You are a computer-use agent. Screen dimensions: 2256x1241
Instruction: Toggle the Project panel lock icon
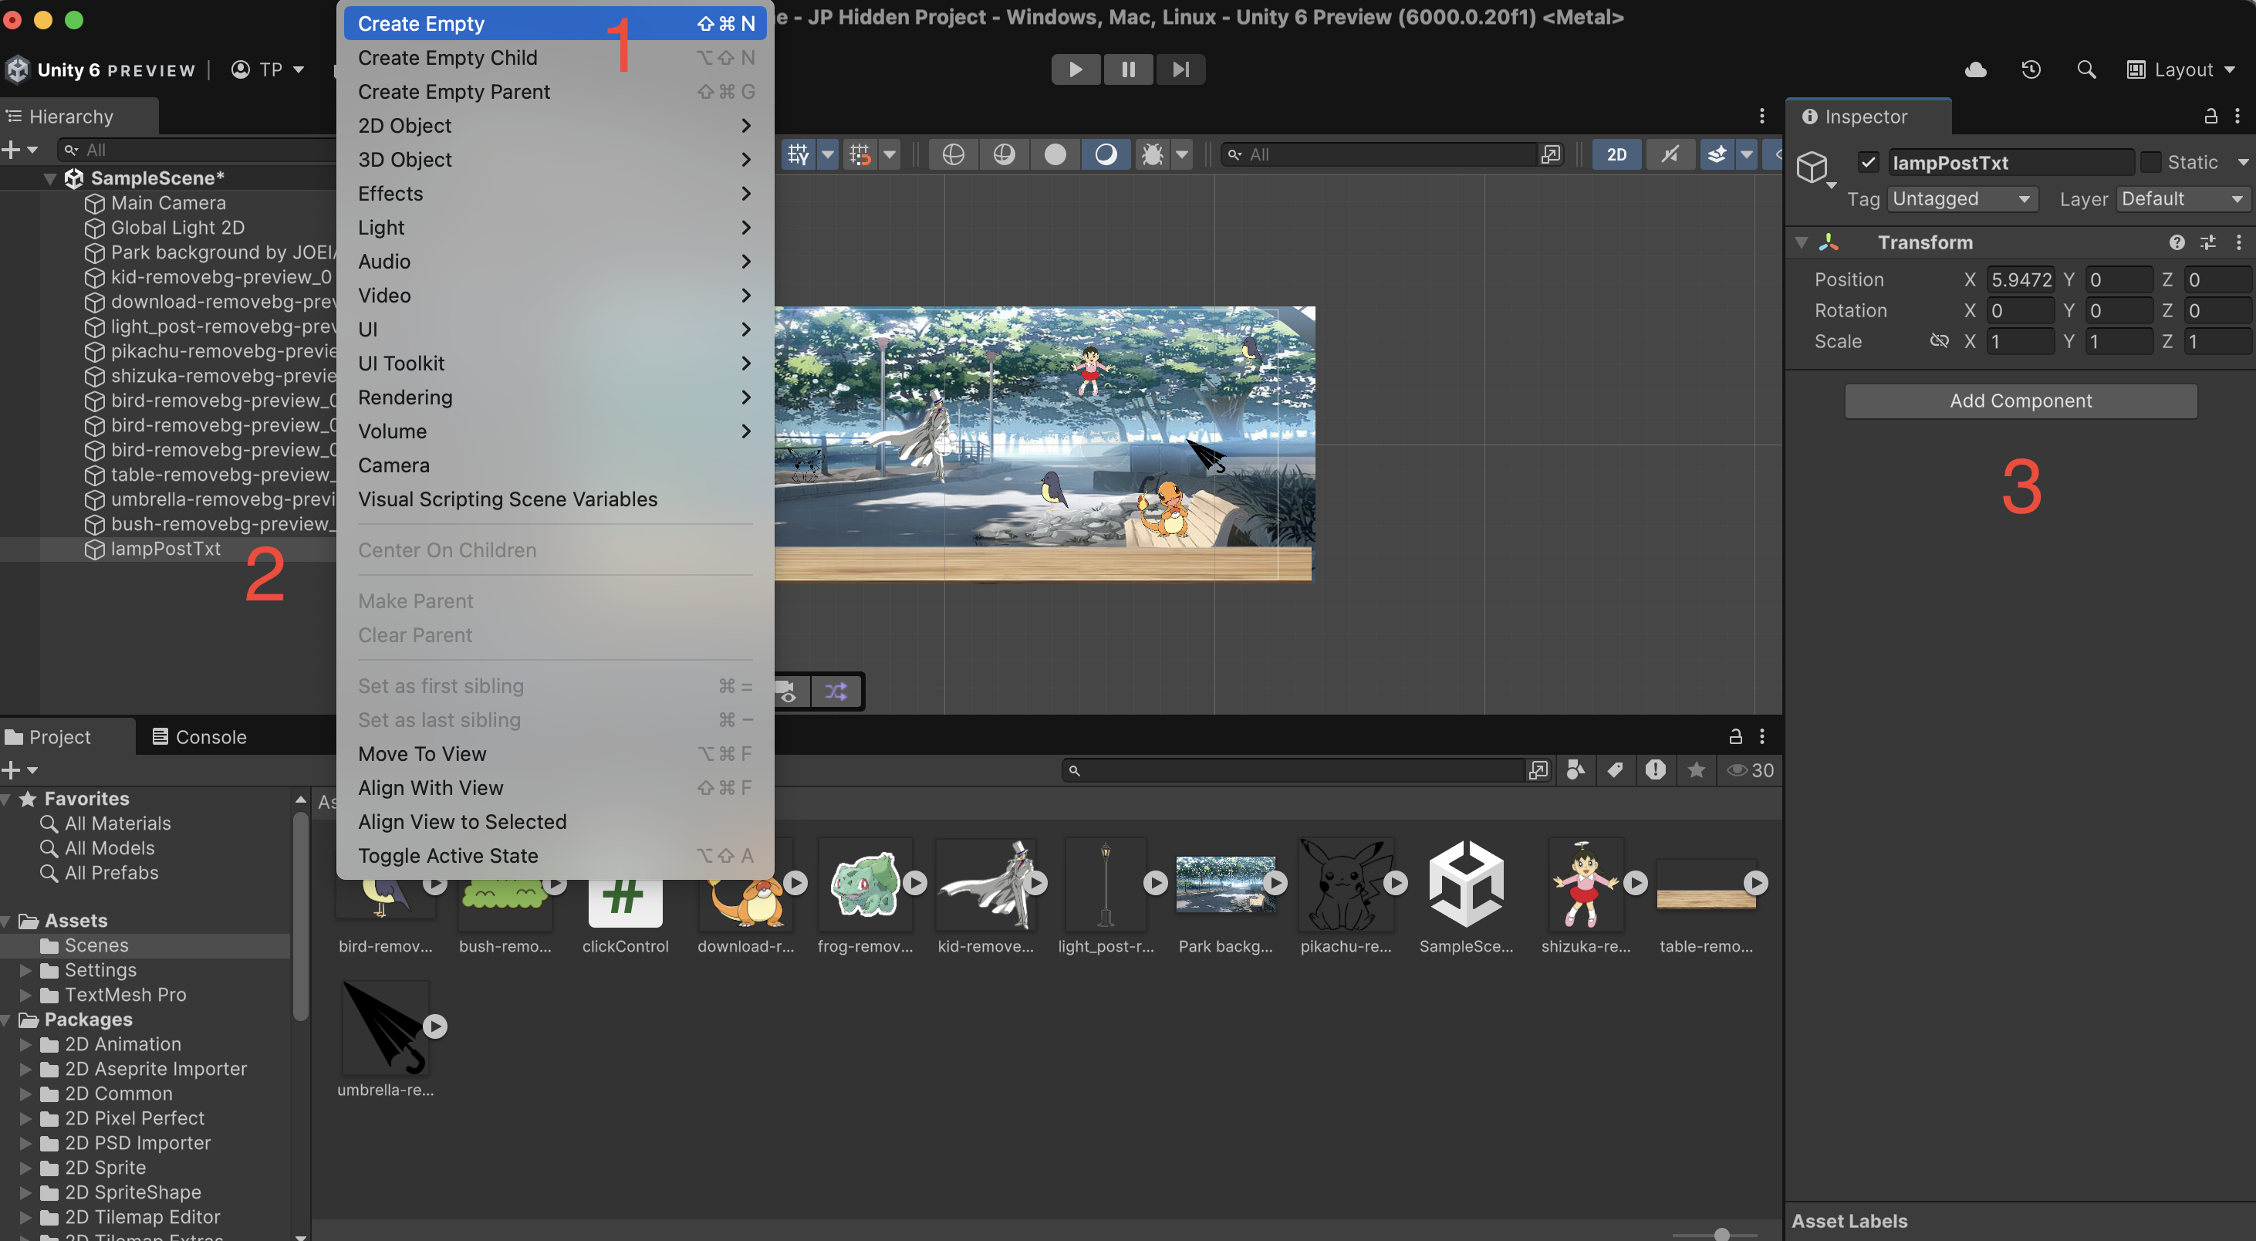[1735, 736]
